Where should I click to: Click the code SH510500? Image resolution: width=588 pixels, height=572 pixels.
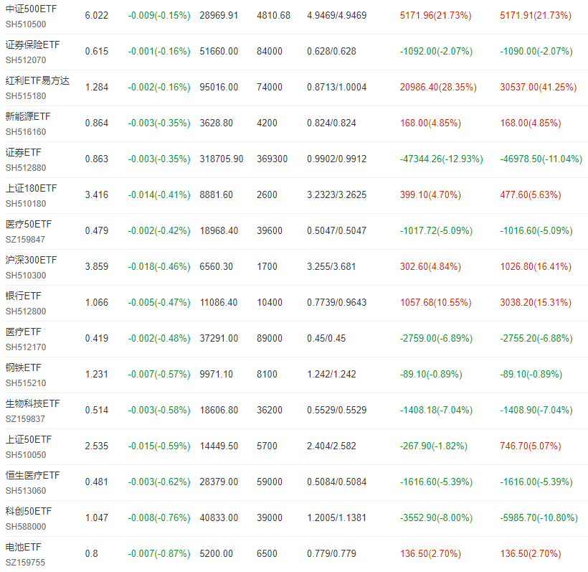[26, 24]
